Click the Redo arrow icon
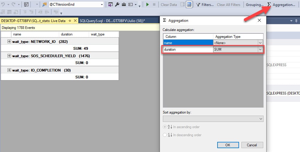 click(x=13, y=4)
